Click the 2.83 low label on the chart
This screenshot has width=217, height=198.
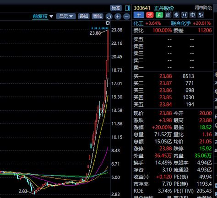(x=23, y=191)
